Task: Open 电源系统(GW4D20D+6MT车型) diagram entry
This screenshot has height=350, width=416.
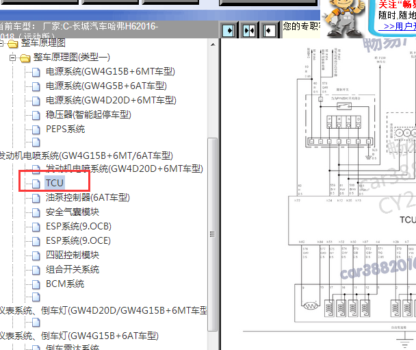Action: point(111,100)
